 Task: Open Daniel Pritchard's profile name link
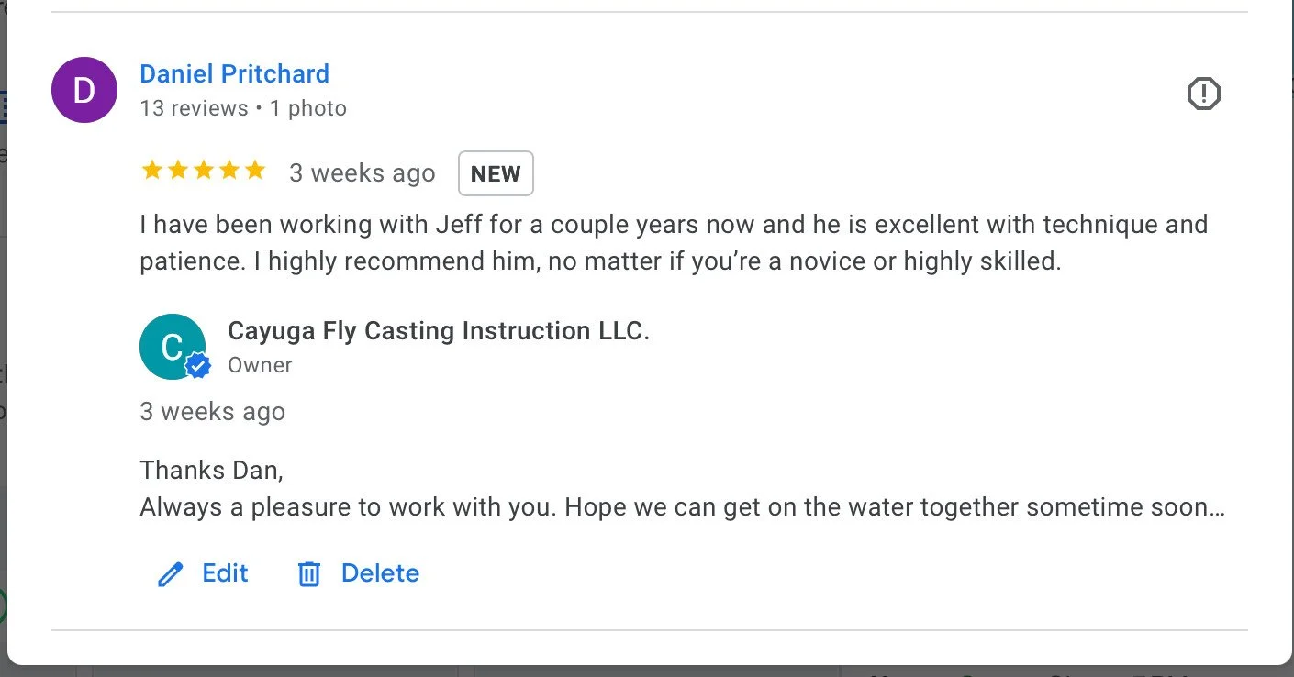point(234,73)
